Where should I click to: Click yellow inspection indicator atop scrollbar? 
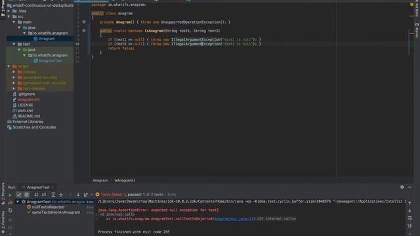(x=411, y=5)
